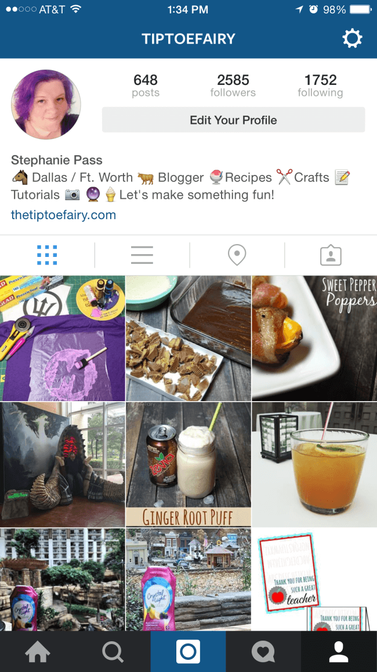Click Edit Your Profile button

[x=233, y=120]
